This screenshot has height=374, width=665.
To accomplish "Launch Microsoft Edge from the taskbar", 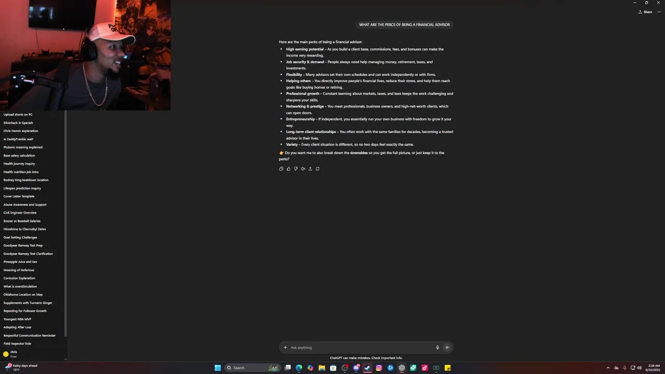I will (x=299, y=368).
